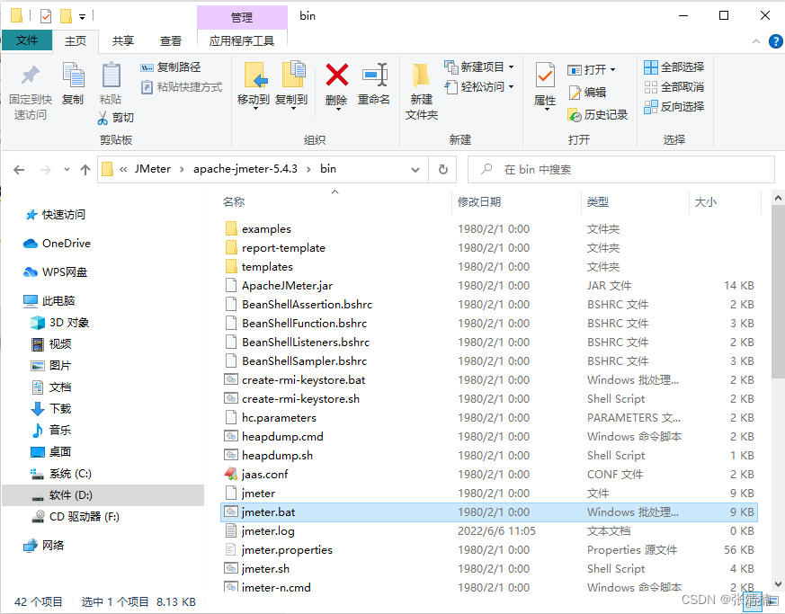The height and width of the screenshot is (614, 785).
Task: Open Quick Access Toolbar customize dropdown
Action: point(82,17)
